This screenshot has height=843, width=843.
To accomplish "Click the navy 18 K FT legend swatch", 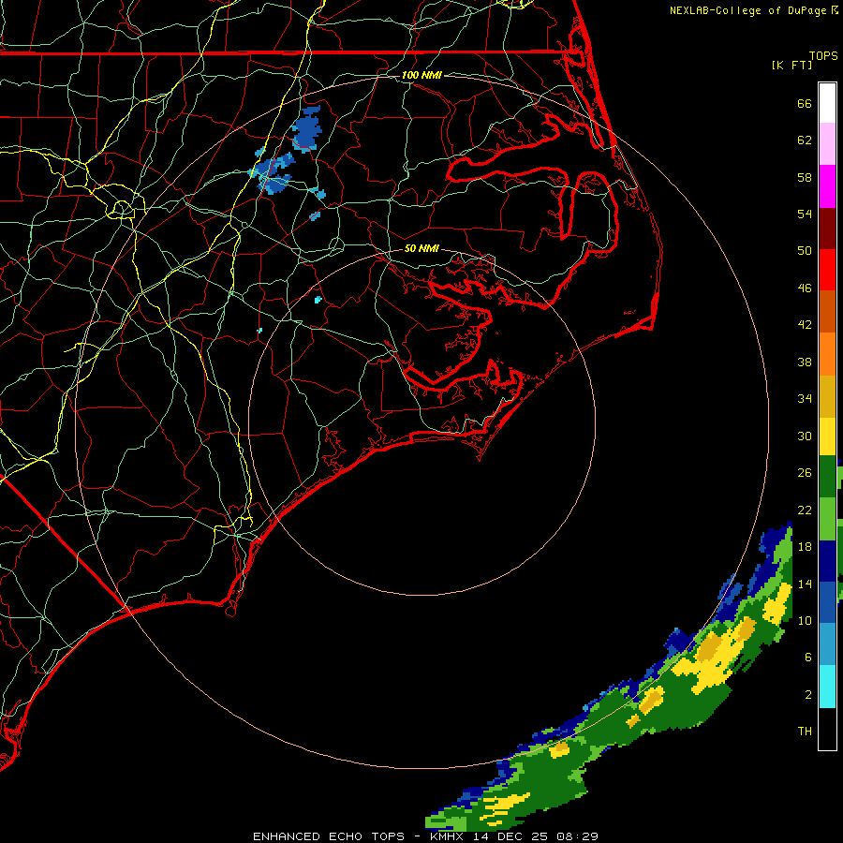I will click(x=827, y=561).
